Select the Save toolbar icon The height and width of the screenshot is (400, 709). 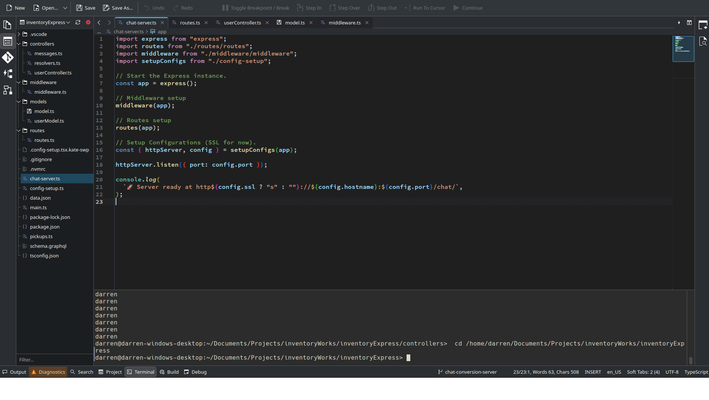pyautogui.click(x=79, y=7)
